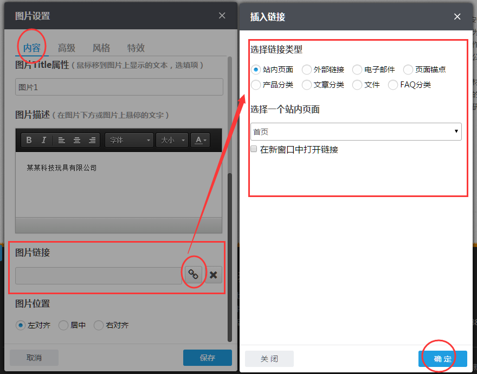Open the insert link dialog via chain icon
Viewport: 477px width, 374px height.
pyautogui.click(x=193, y=274)
